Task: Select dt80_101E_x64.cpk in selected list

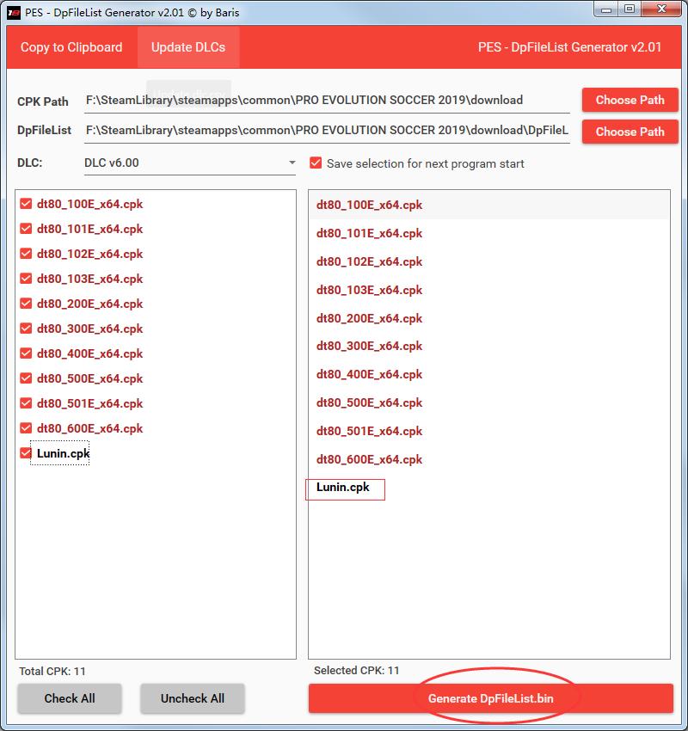Action: (489, 233)
